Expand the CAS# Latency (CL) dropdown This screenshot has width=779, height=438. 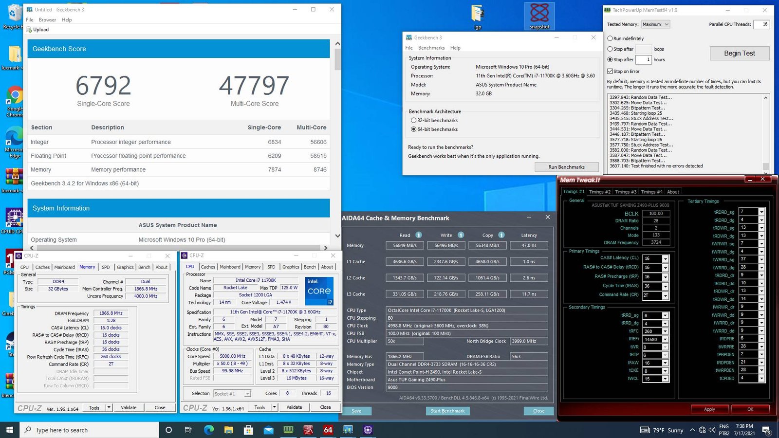[665, 258]
